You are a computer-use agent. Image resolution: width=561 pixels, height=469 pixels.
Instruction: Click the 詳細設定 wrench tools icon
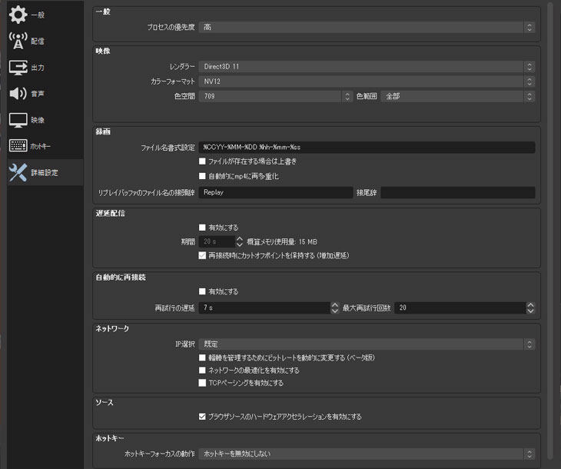click(18, 173)
